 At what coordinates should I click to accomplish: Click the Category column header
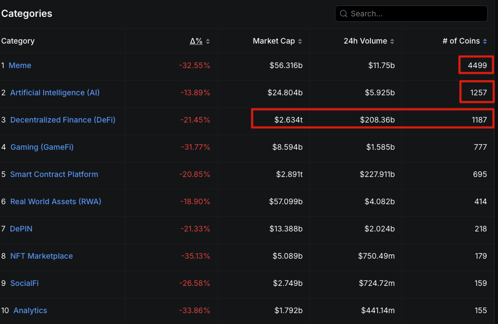point(18,41)
